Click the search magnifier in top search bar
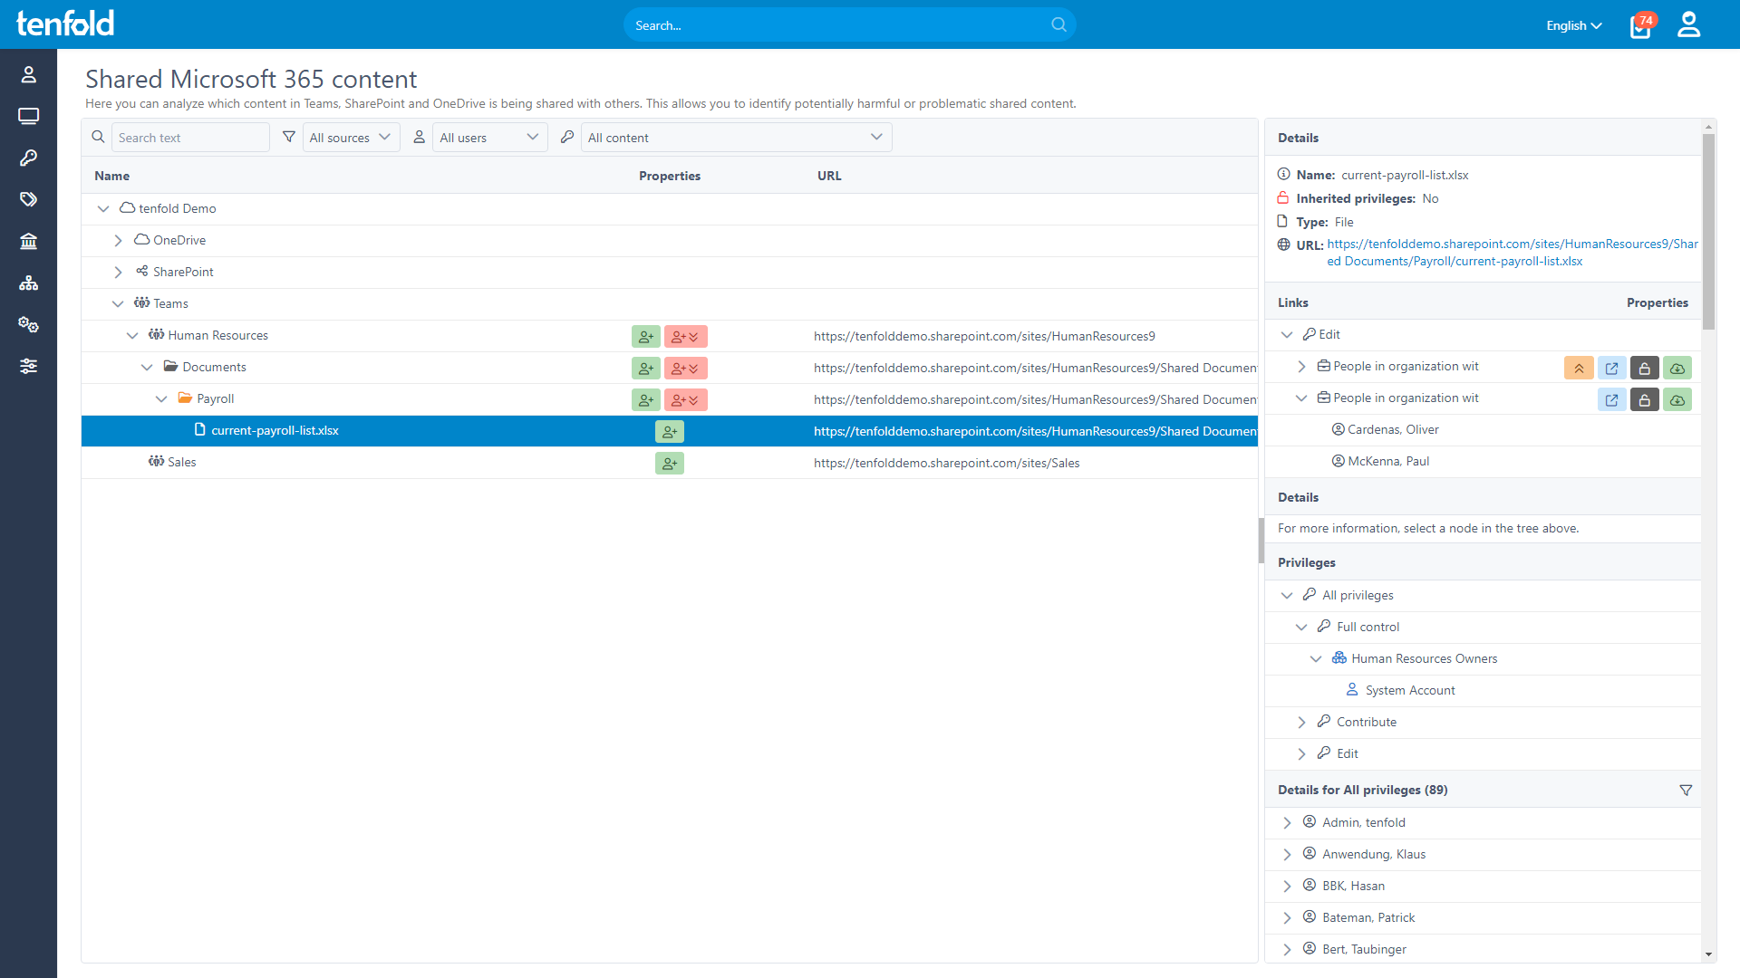 (x=1058, y=24)
